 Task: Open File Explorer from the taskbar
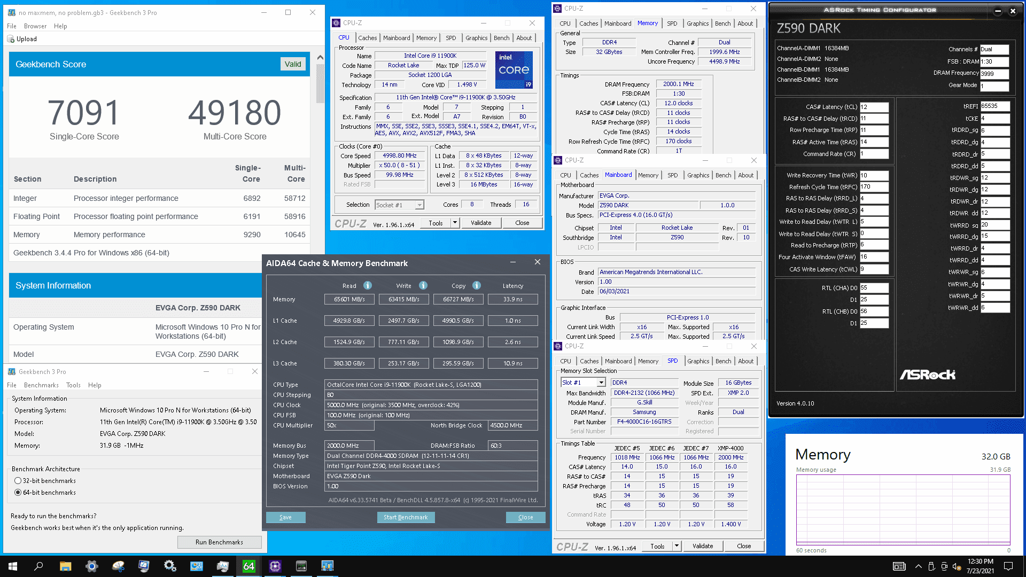click(x=66, y=566)
